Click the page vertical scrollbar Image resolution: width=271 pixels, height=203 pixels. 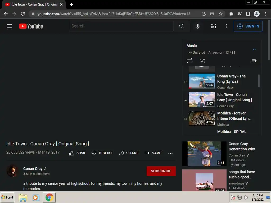269,40
